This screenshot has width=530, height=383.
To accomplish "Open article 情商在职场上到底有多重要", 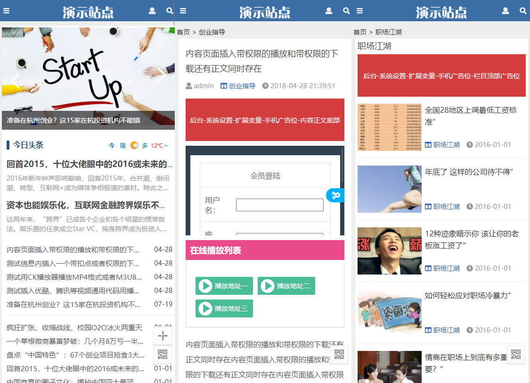I will tap(466, 363).
